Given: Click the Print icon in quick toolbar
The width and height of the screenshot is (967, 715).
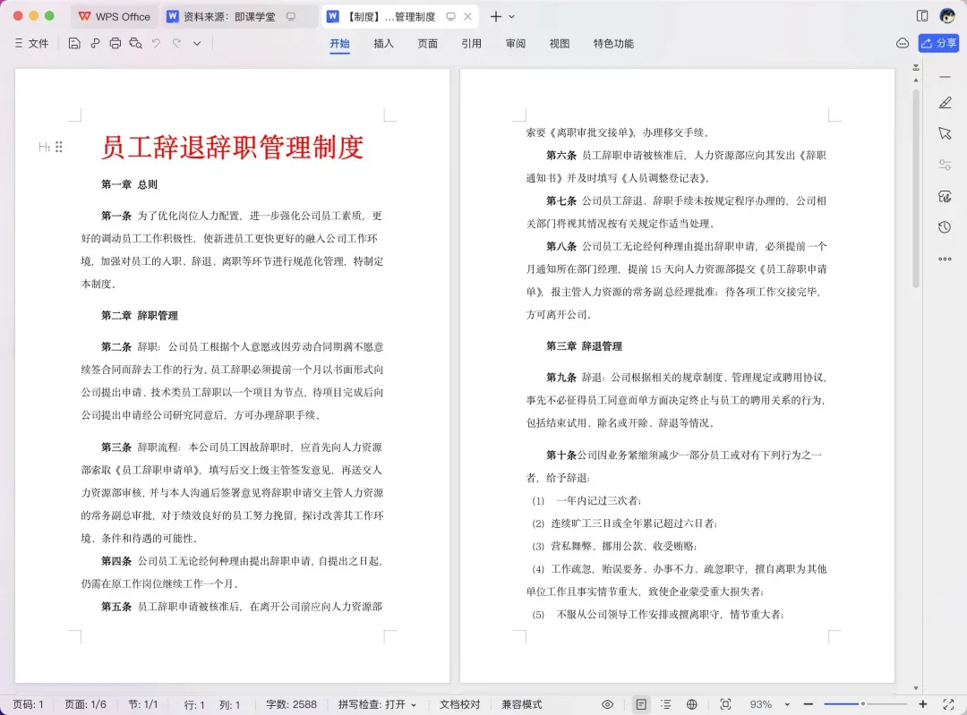Looking at the screenshot, I should [115, 43].
